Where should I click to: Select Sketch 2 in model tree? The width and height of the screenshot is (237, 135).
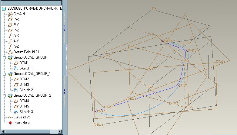click(x=26, y=90)
